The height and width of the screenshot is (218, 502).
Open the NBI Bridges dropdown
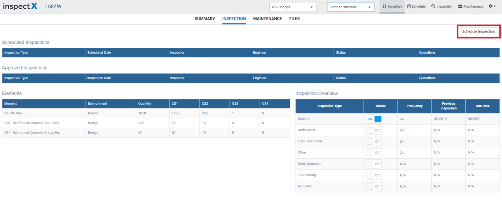pyautogui.click(x=293, y=7)
